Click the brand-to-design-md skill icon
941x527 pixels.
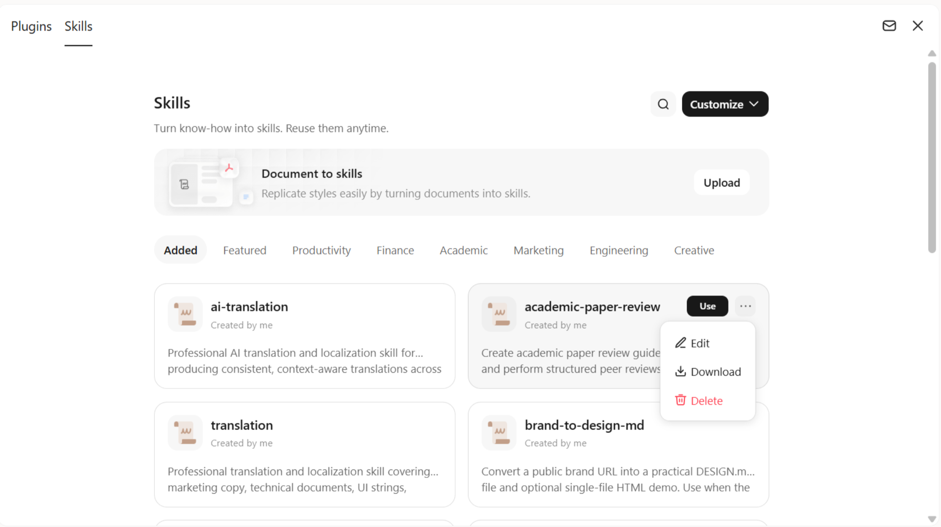(x=499, y=432)
